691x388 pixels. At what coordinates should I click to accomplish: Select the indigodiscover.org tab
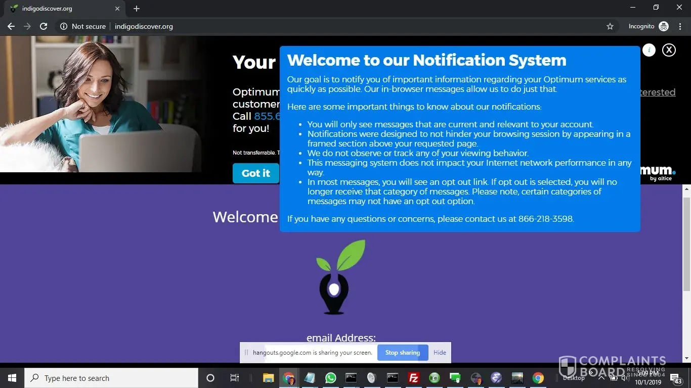61,9
